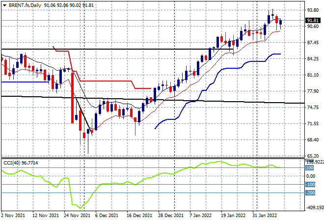Click the dropdown triangle beside BRENT.fs title
The height and width of the screenshot is (221, 324).
[x=4, y=5]
